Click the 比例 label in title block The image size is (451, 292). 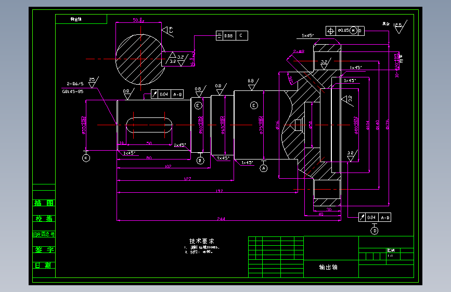(391, 250)
